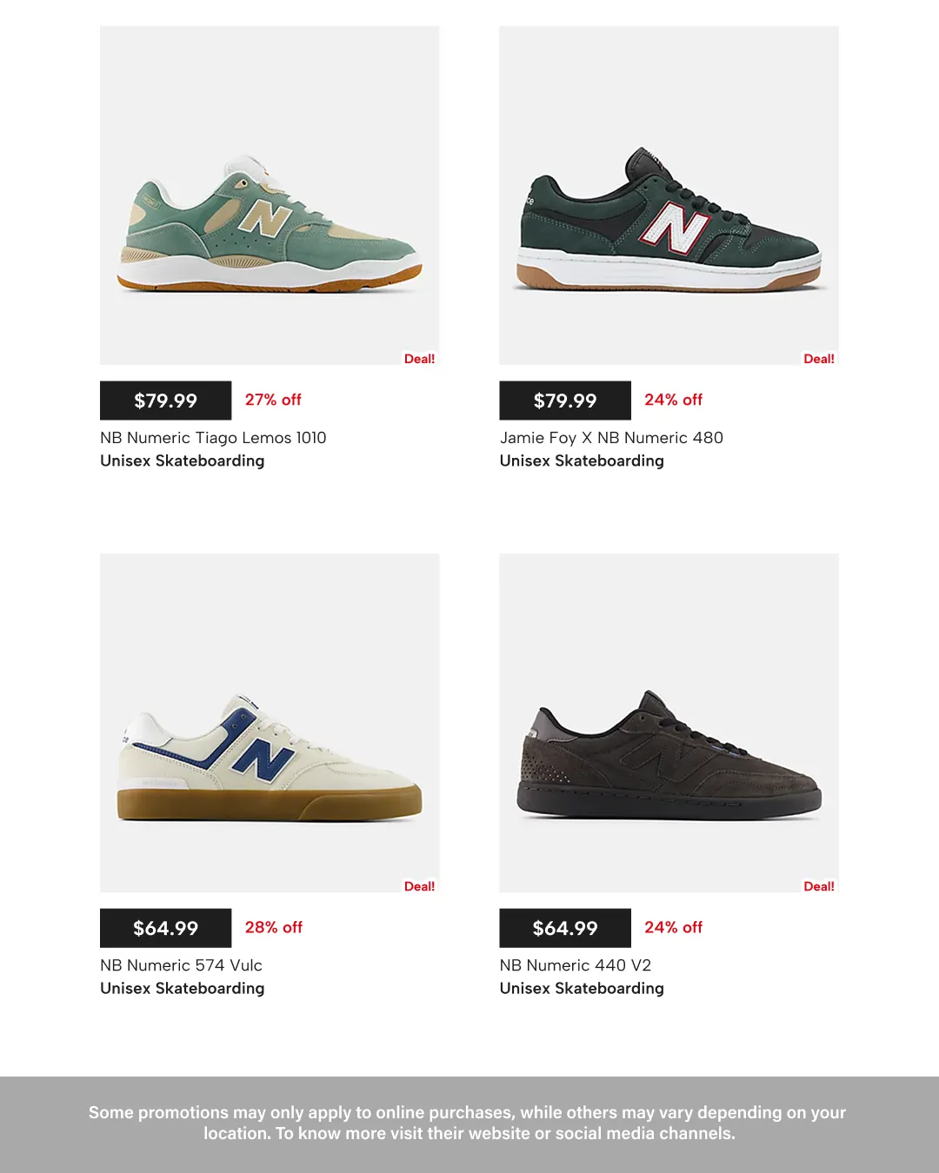Image resolution: width=939 pixels, height=1173 pixels.
Task: Open the dark green Jamie Foy 480 shoe image
Action: pos(669,195)
